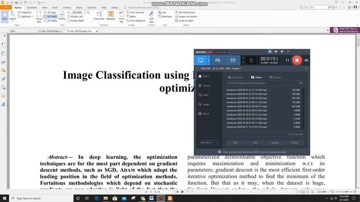Click the zoom out magnifier icon
360x202 pixels.
click(x=69, y=12)
